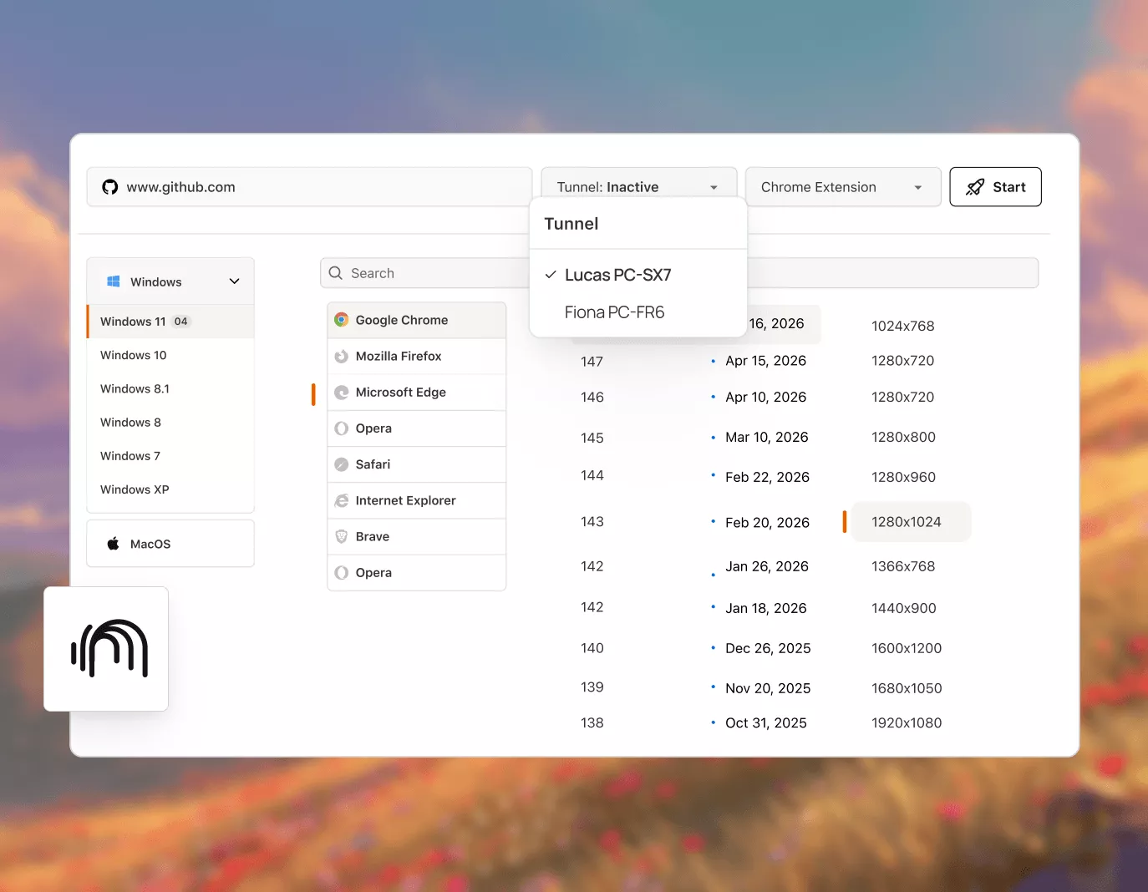Viewport: 1148px width, 892px height.
Task: Select browser version 146
Action: point(592,398)
